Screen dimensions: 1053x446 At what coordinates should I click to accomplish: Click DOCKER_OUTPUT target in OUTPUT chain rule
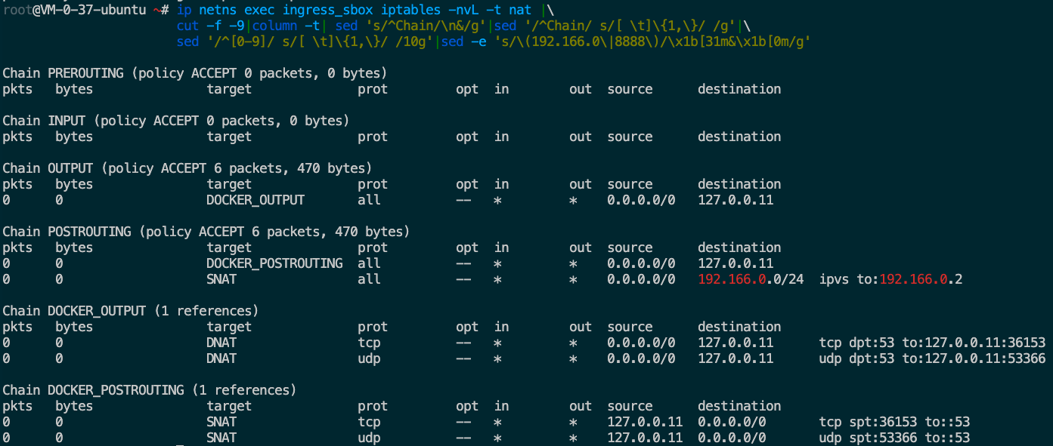pyautogui.click(x=255, y=200)
